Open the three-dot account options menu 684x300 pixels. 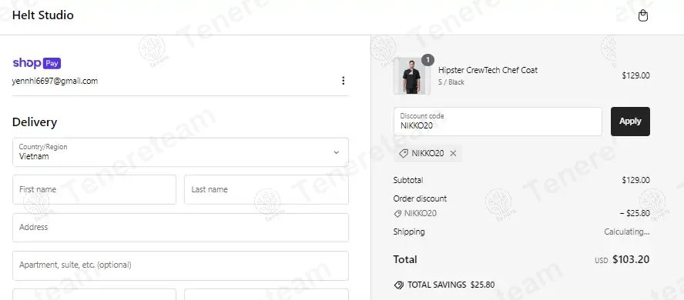(344, 81)
